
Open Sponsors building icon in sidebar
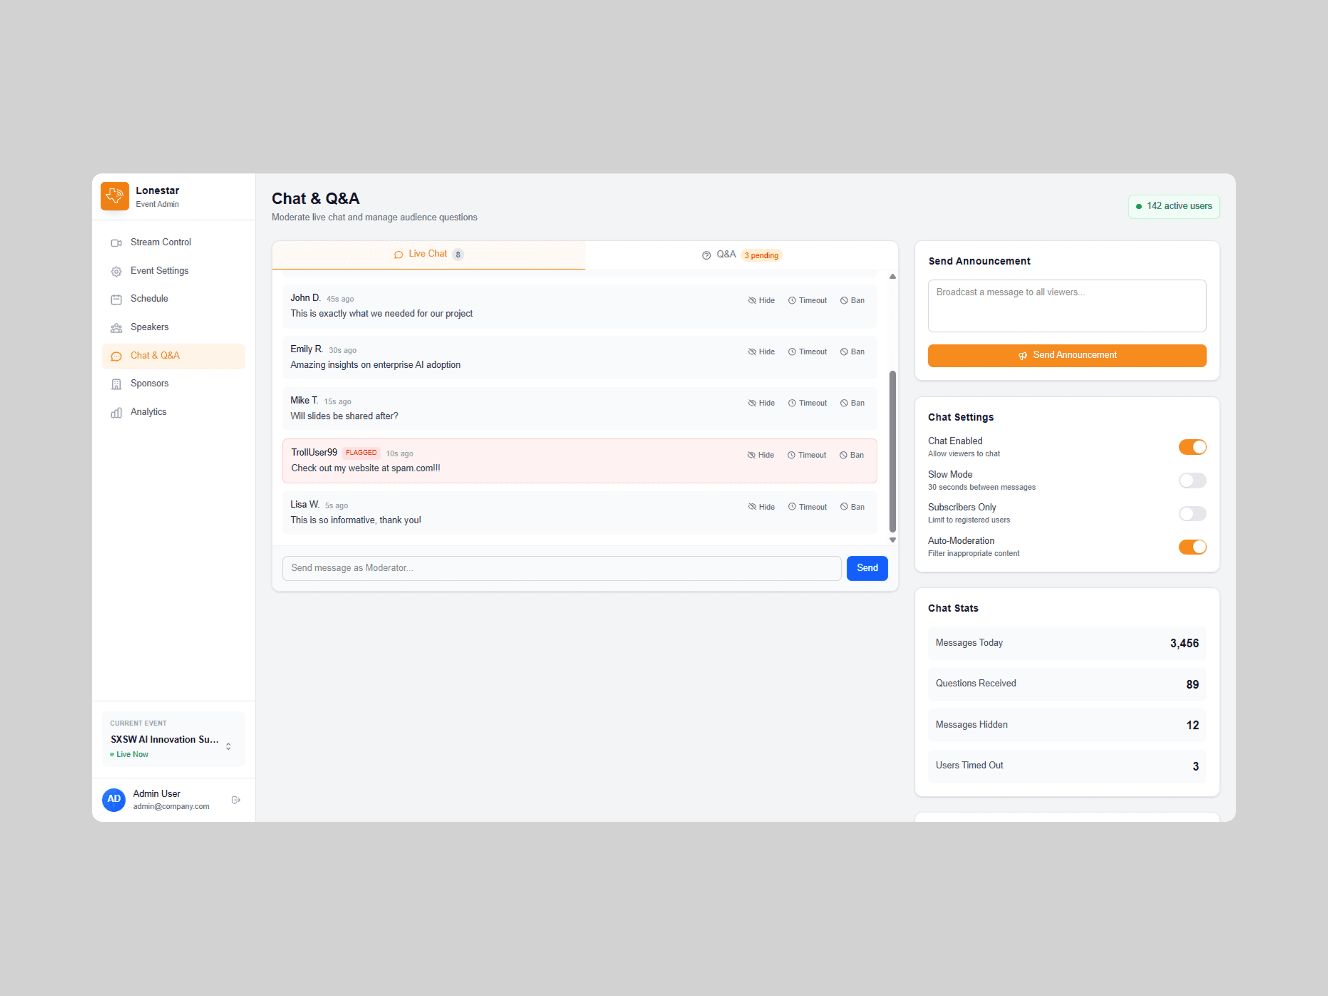coord(117,384)
